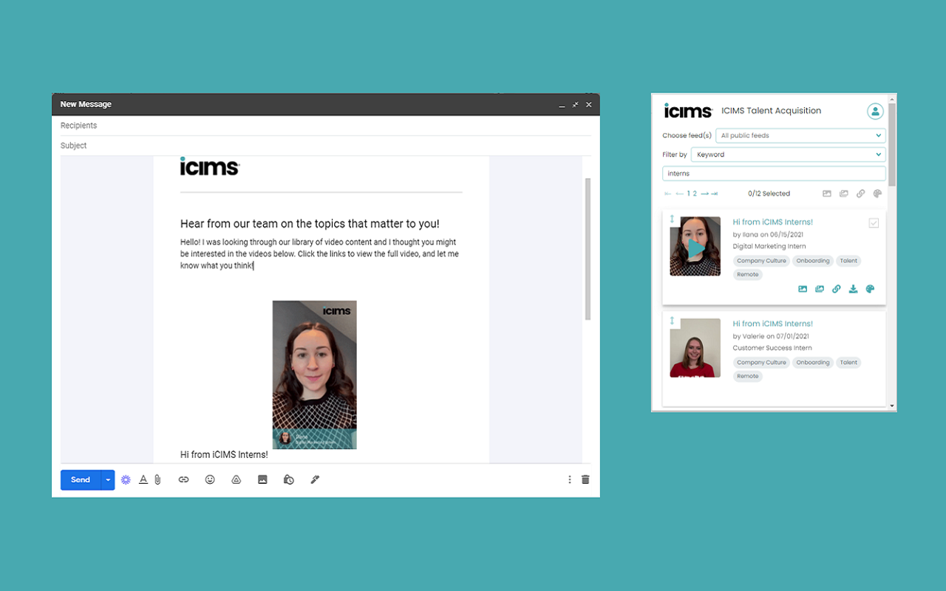Screen dimensions: 946x591
Task: Insert a link in the message
Action: 183,479
